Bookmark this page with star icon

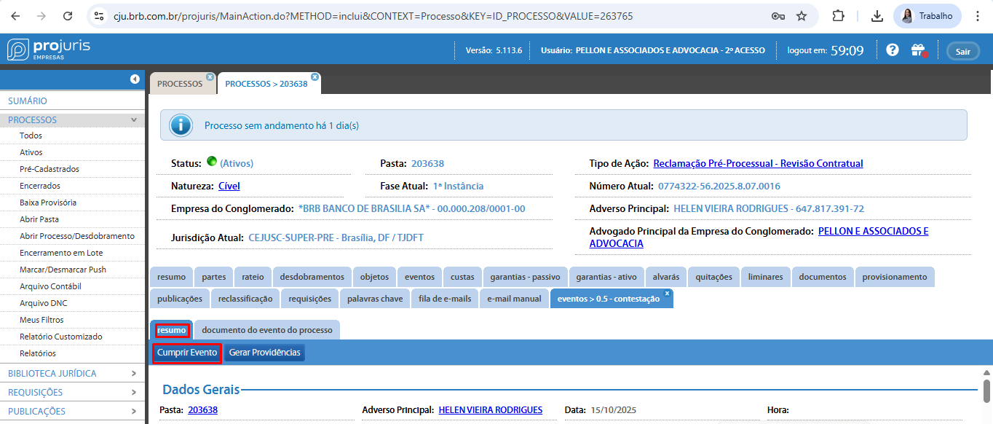802,16
